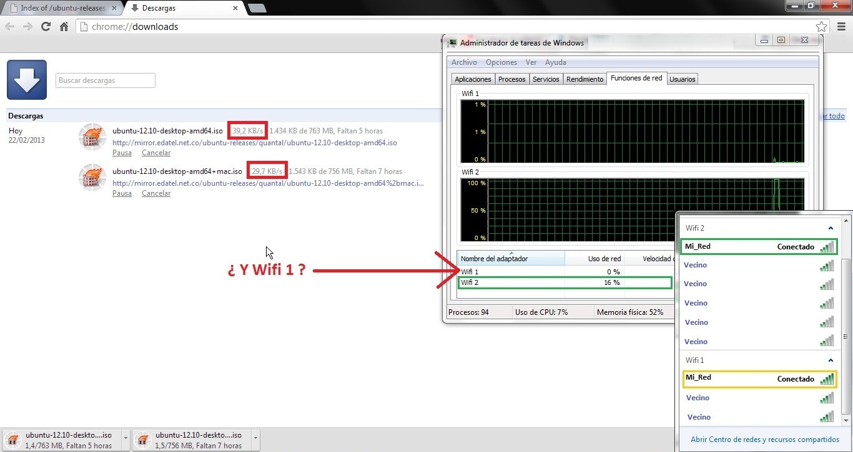Click Memoria física: 52% status entry
853x452 pixels.
click(x=630, y=312)
